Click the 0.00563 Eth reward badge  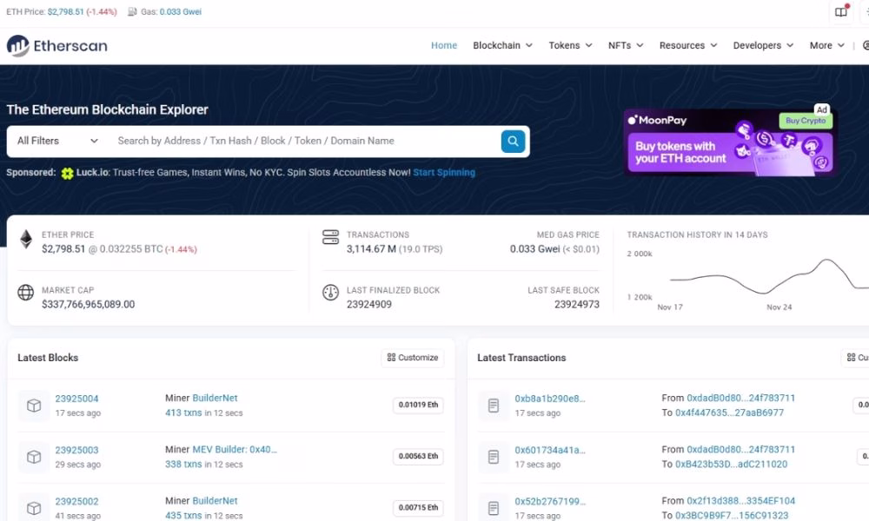(418, 456)
